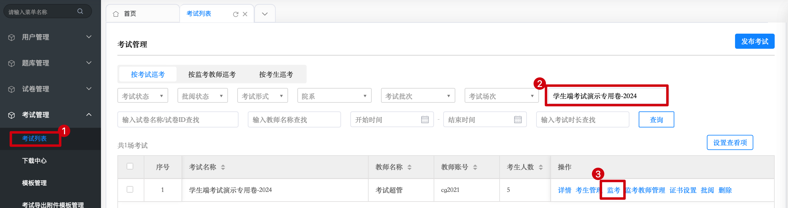This screenshot has width=788, height=208.
Task: Open the 院系 dropdown
Action: [x=334, y=96]
